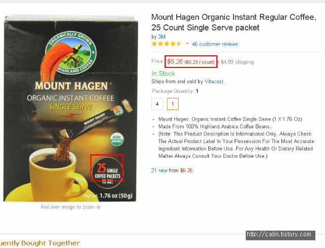Click the Roll over image to zoom caption
Viewport: 325px width, 248px height.
[71, 207]
